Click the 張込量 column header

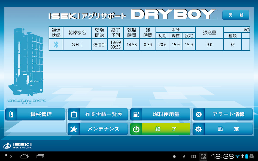point(209,33)
